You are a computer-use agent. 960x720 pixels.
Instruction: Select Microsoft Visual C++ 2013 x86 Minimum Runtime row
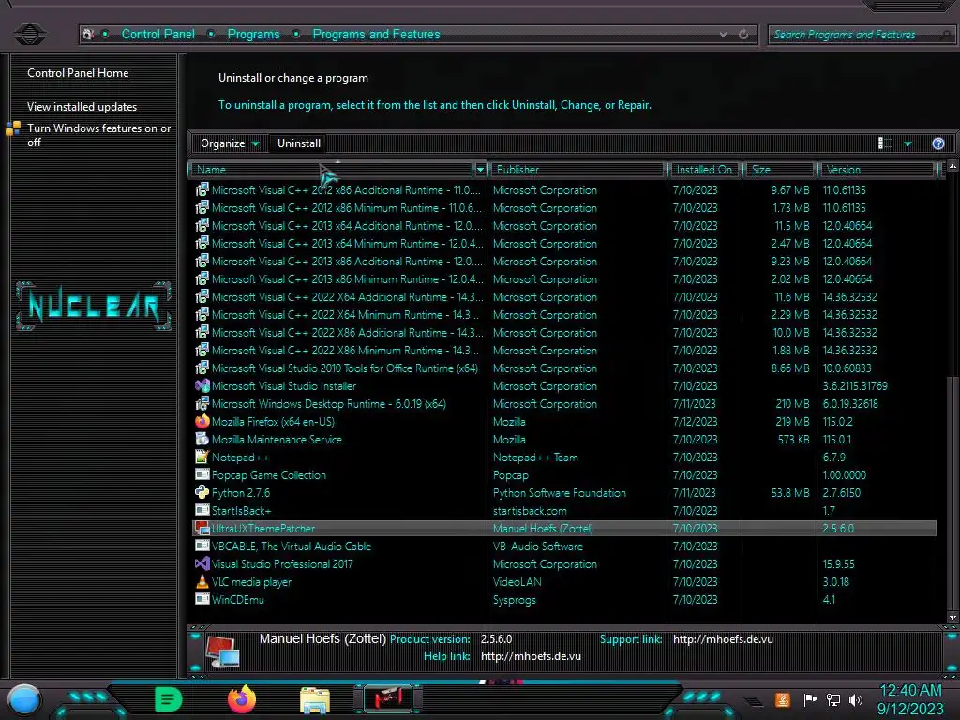(563, 279)
